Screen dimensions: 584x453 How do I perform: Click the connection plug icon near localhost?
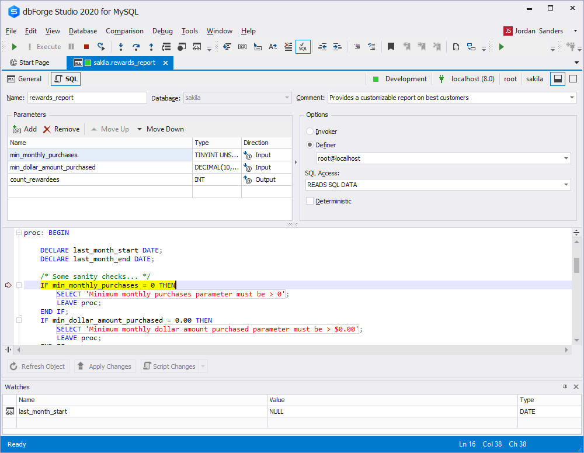coord(442,79)
